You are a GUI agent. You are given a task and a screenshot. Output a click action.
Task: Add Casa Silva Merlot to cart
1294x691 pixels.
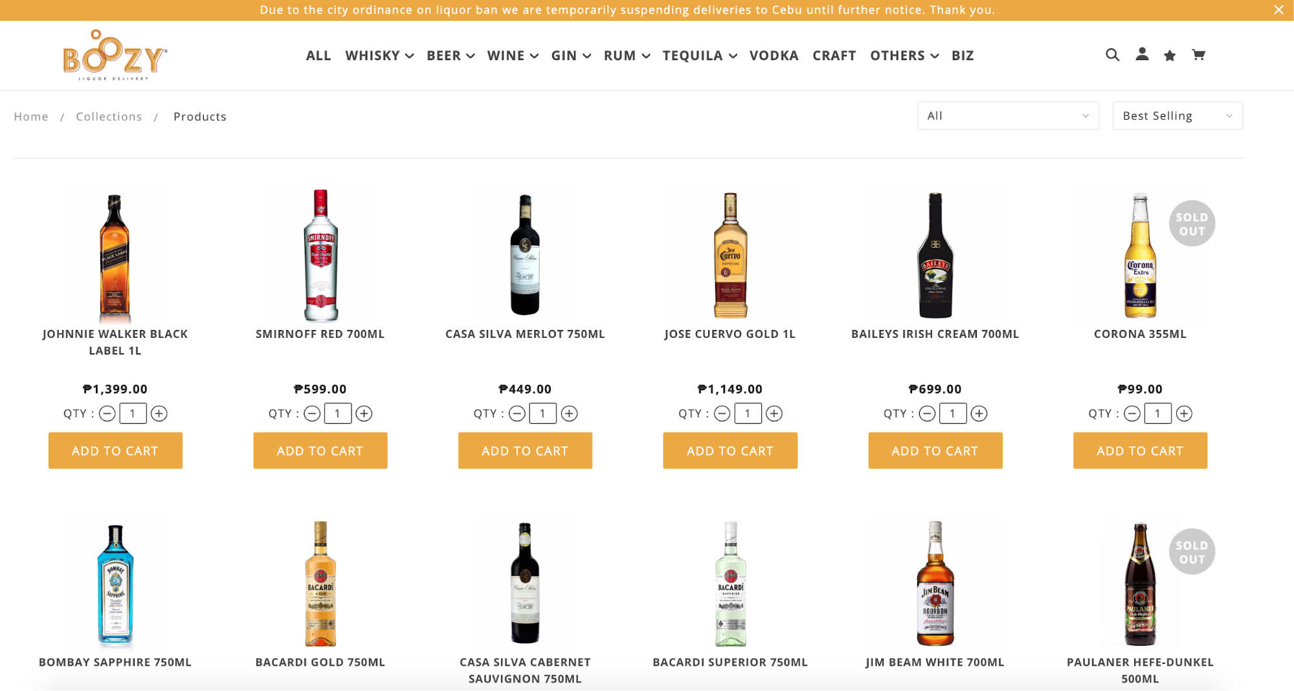[525, 450]
